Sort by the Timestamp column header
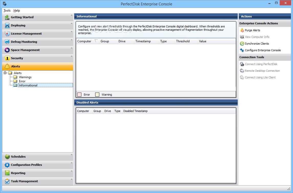293x193 pixels. click(147, 41)
